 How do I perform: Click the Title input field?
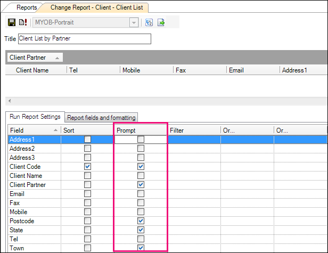point(84,39)
